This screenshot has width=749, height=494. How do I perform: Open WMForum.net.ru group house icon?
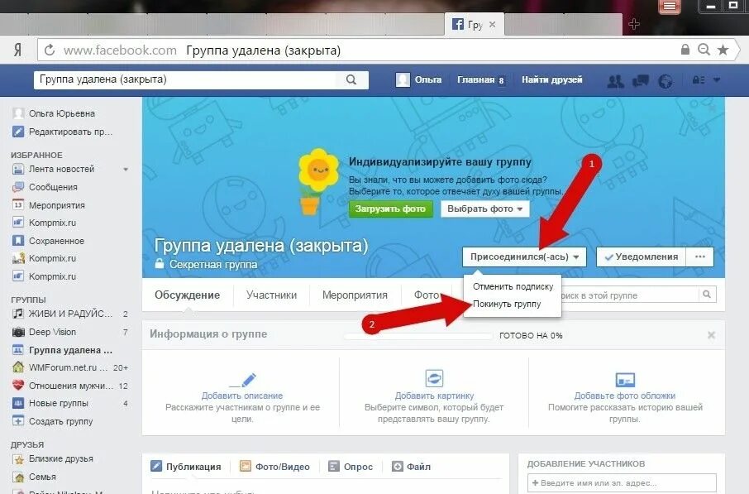18,367
